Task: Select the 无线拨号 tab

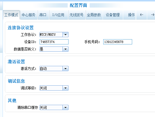Action: click(77, 15)
